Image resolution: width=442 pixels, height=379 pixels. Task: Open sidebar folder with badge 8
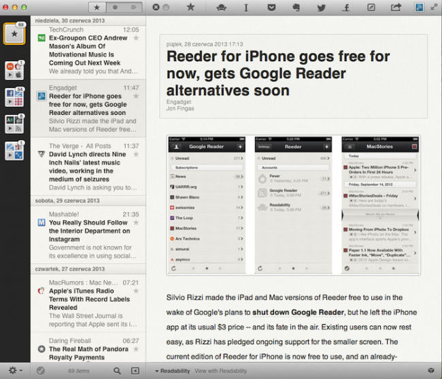(14, 124)
